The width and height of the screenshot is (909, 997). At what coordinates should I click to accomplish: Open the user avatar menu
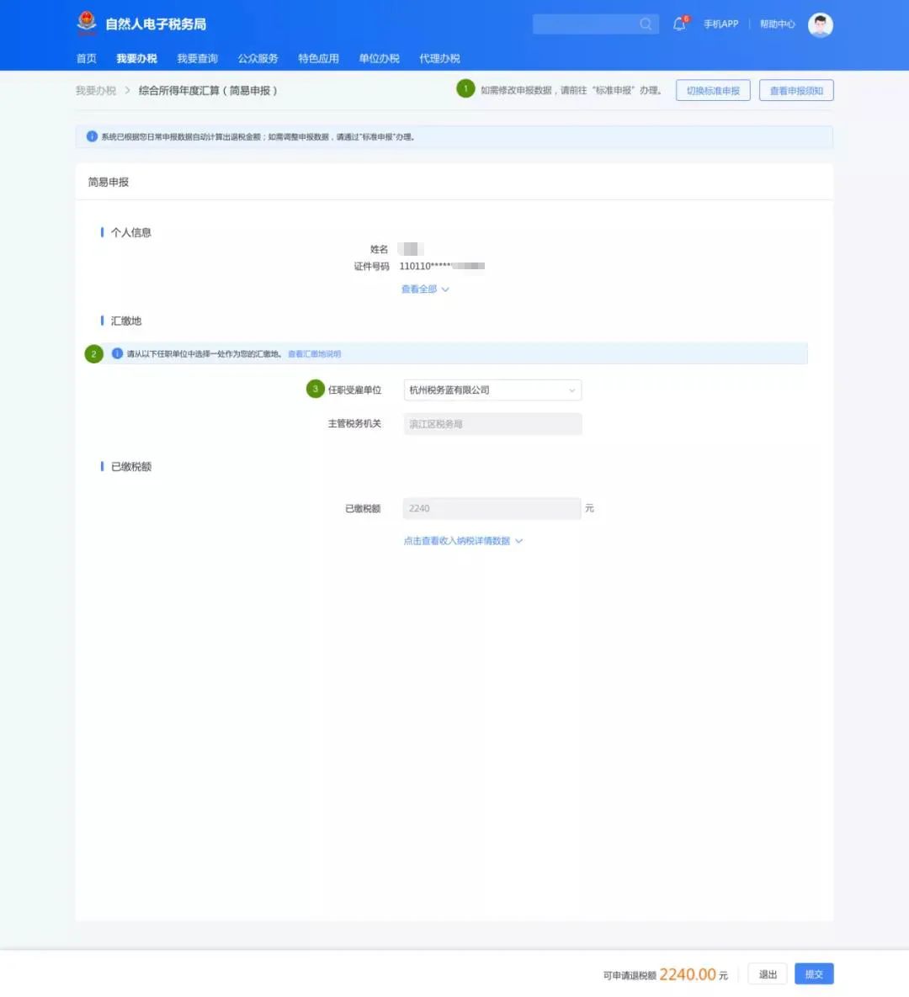820,24
